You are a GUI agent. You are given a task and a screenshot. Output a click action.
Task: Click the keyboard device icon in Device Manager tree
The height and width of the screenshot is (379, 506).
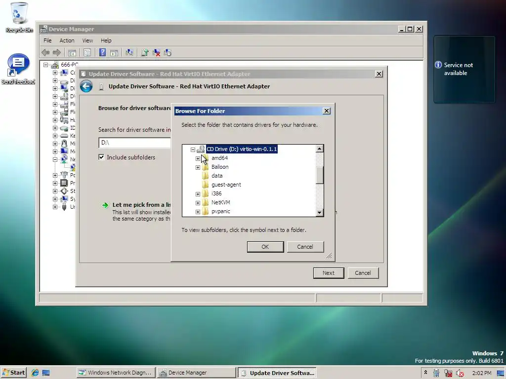[x=64, y=136]
